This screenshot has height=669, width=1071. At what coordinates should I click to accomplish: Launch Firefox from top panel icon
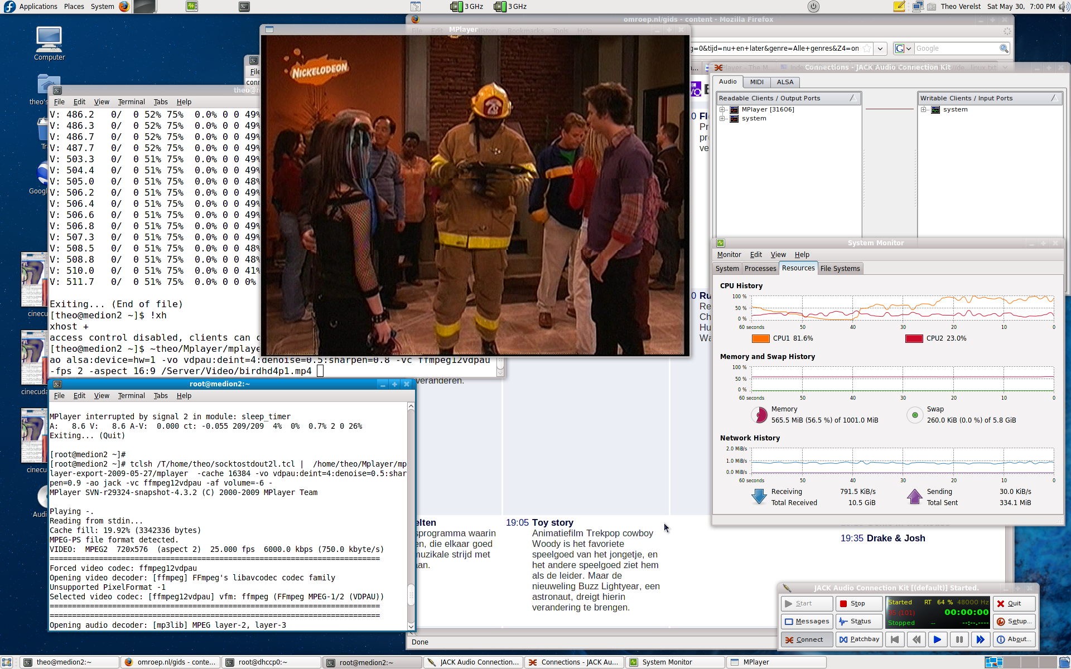pyautogui.click(x=124, y=7)
